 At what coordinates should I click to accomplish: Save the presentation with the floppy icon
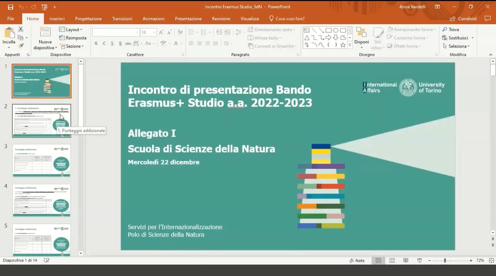click(10, 7)
